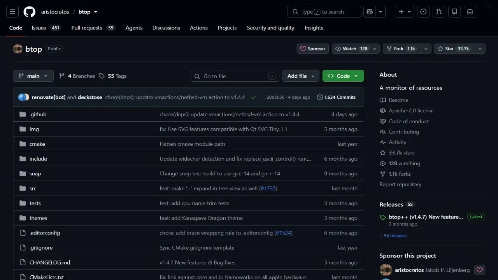Open the cmake folder

click(37, 144)
